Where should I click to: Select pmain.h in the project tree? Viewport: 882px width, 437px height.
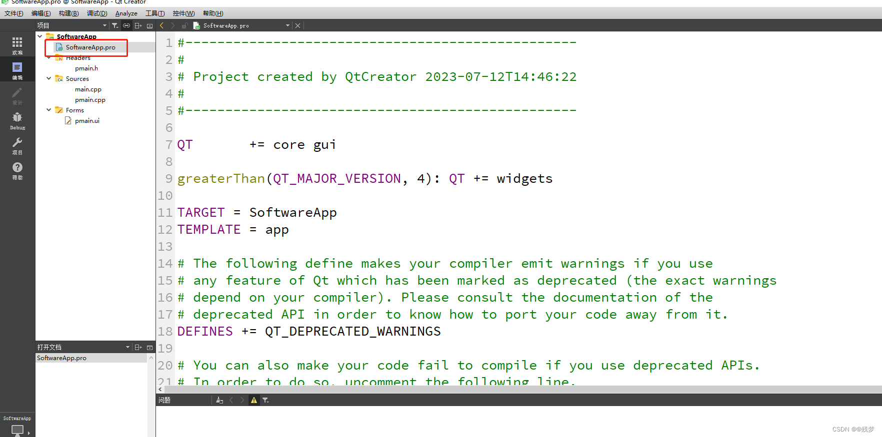[86, 68]
